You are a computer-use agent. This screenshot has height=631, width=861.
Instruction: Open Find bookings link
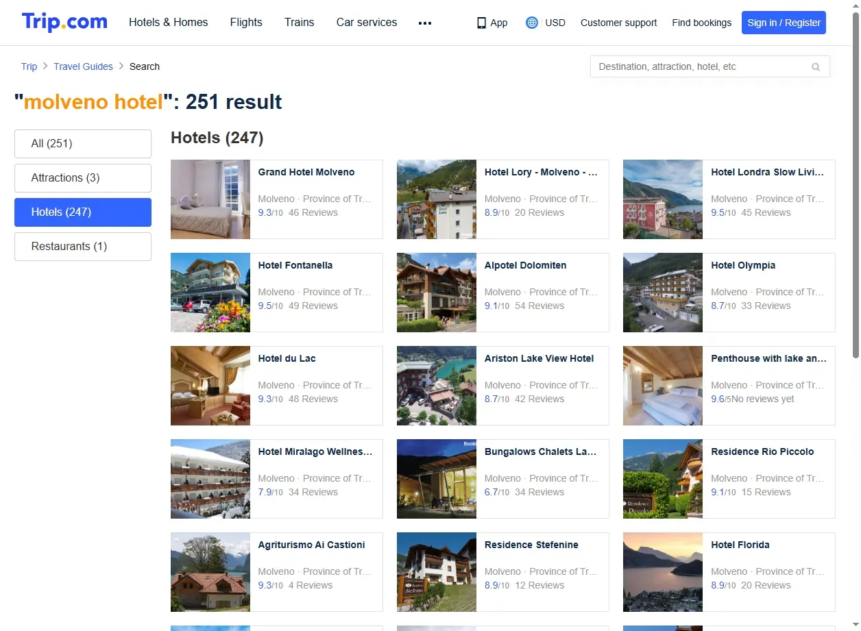[x=702, y=23]
